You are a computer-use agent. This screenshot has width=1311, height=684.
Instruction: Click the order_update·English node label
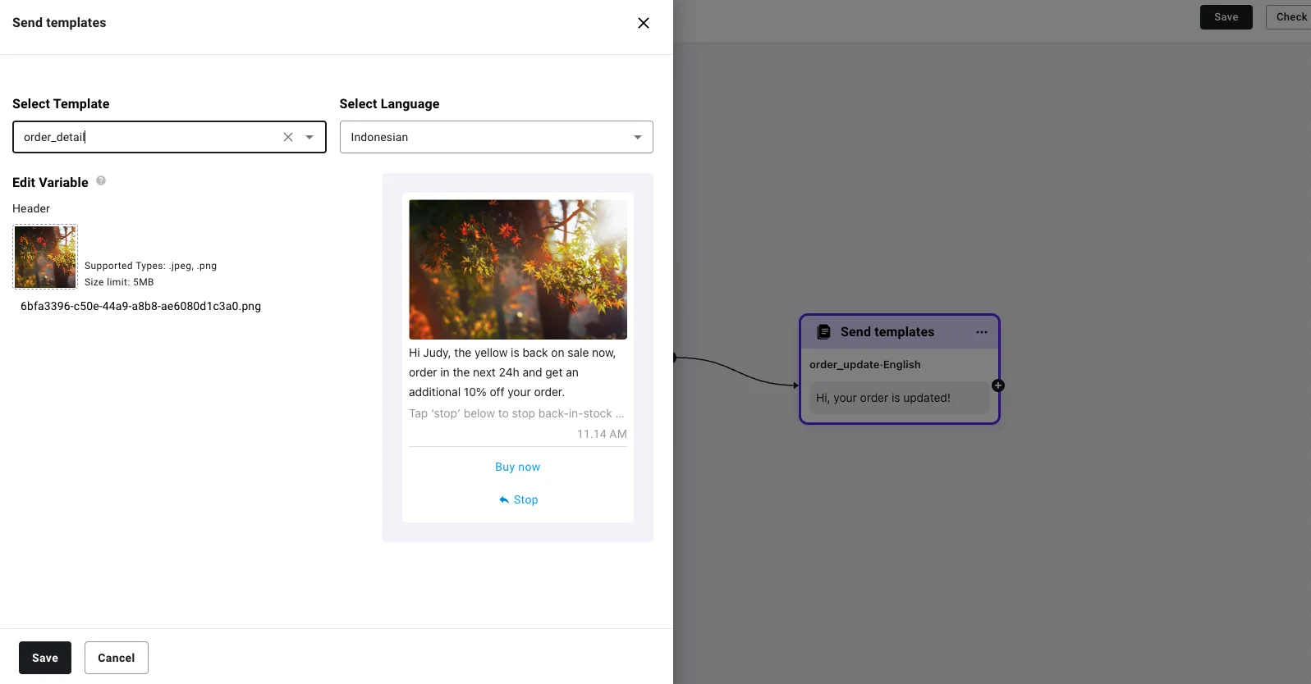[x=865, y=364]
